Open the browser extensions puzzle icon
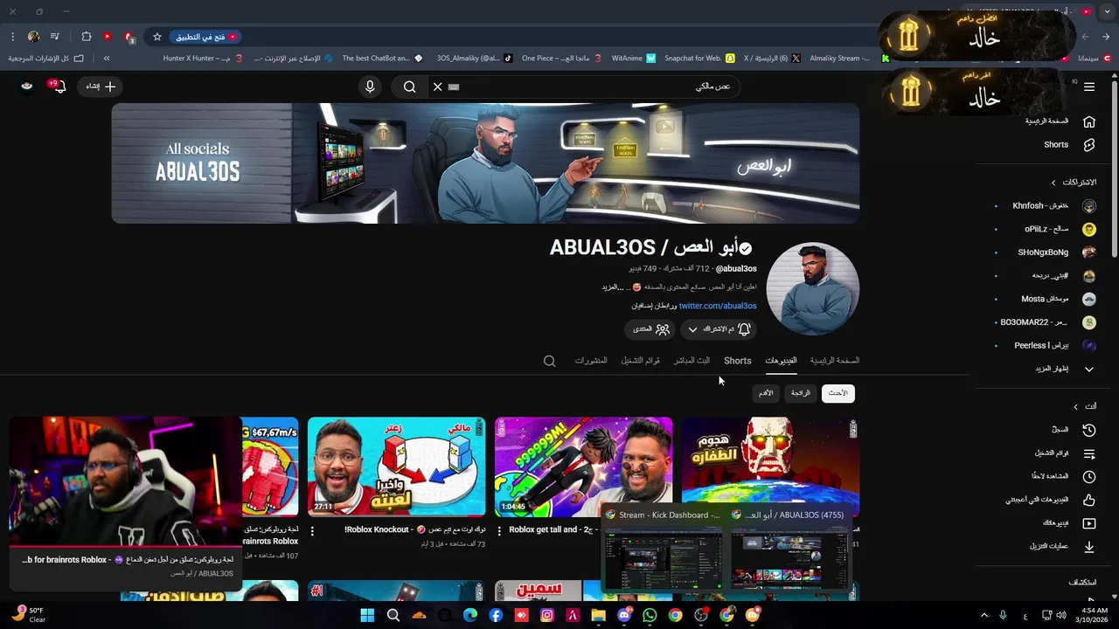Screen dimensions: 1119x629 (86, 37)
